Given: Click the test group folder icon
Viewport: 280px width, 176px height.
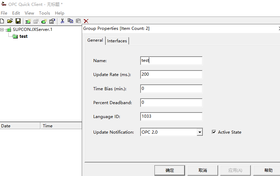Looking at the screenshot, I should point(15,36).
